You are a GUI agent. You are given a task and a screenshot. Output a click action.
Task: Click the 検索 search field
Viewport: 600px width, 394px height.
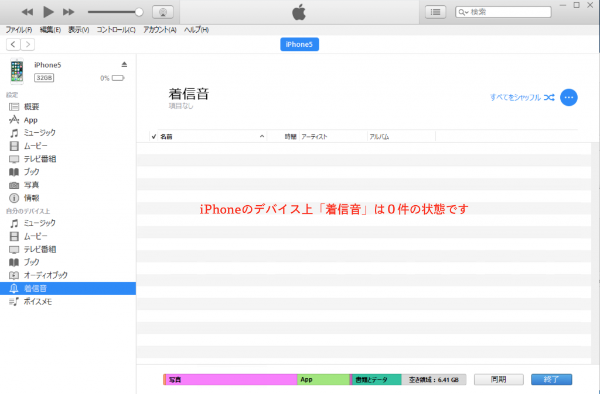pyautogui.click(x=503, y=12)
